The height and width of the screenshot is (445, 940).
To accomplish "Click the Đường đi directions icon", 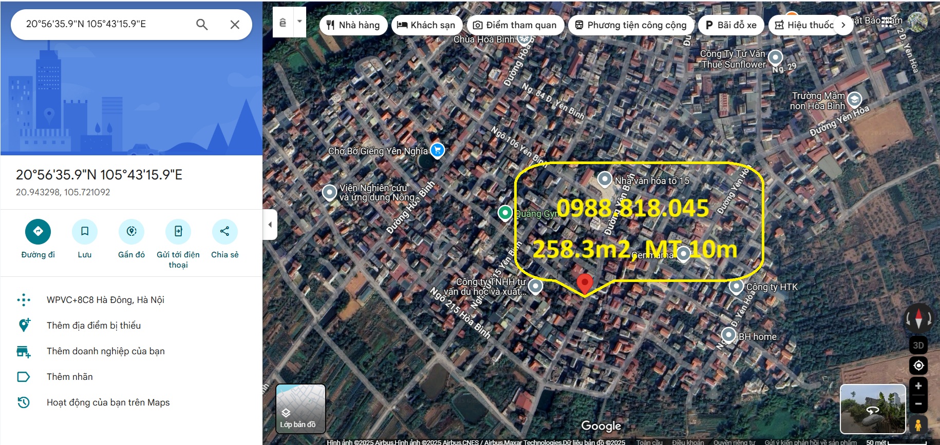I will tap(38, 232).
